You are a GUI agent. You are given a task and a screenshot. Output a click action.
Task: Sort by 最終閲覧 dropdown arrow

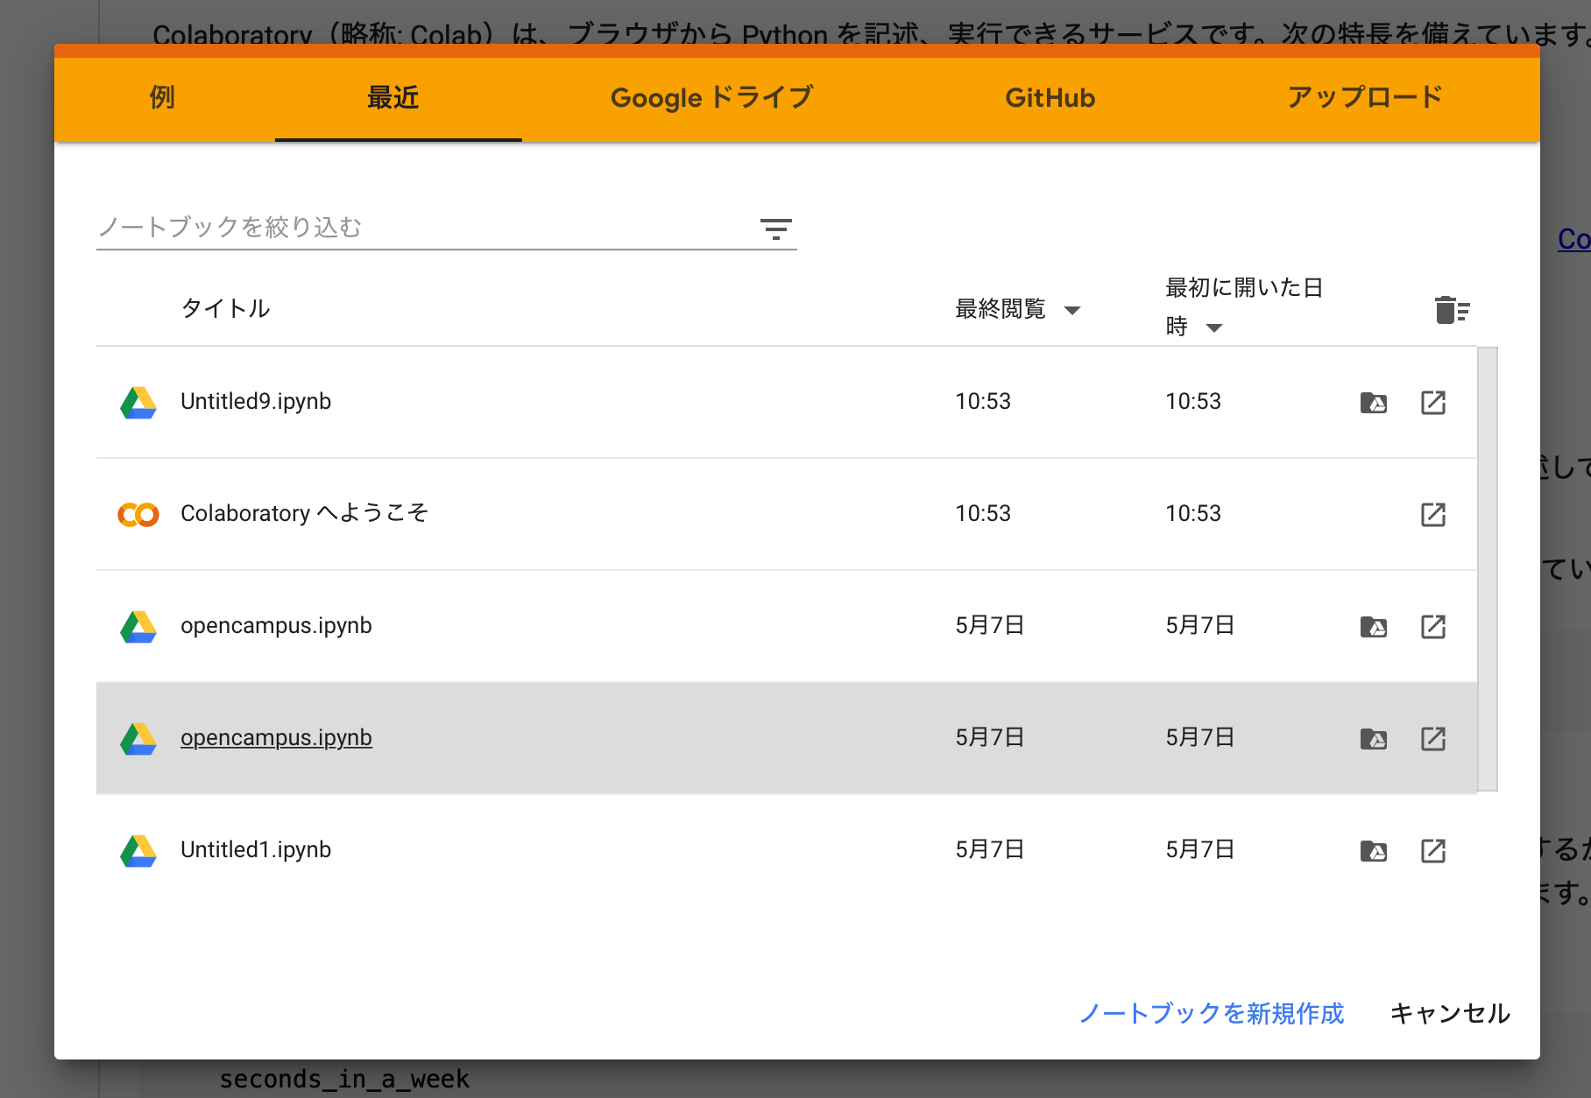(x=1071, y=310)
